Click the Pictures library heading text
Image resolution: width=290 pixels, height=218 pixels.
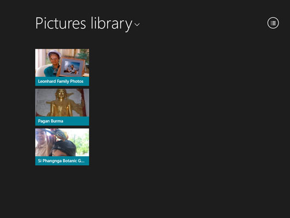tap(84, 23)
